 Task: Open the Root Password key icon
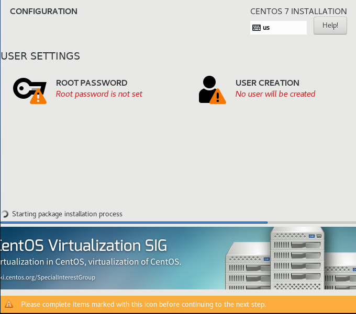point(30,90)
